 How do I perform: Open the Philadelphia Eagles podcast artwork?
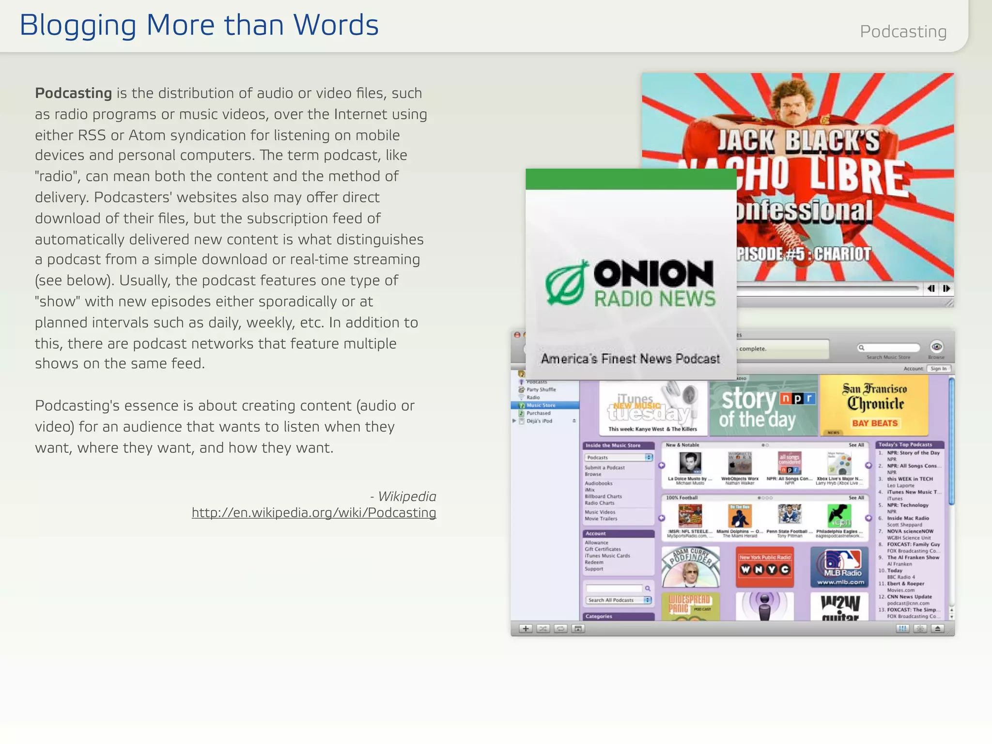point(839,515)
